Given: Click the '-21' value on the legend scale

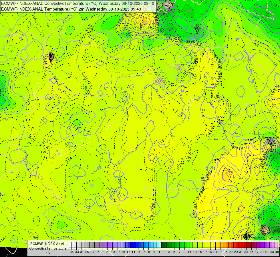Looking at the screenshot, I should (107, 252).
